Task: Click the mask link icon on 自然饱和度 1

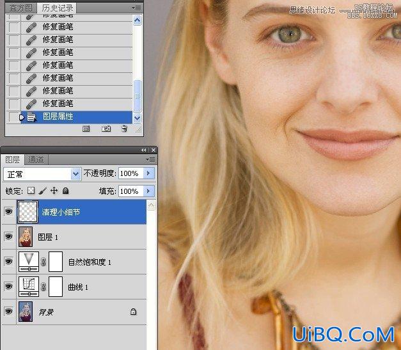Action: pos(43,262)
